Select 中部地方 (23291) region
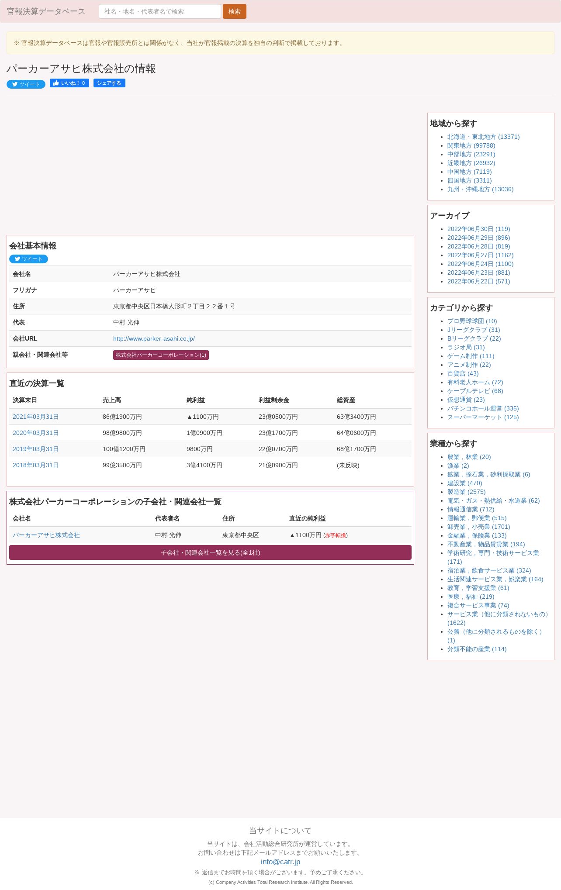561x890 pixels. [471, 154]
